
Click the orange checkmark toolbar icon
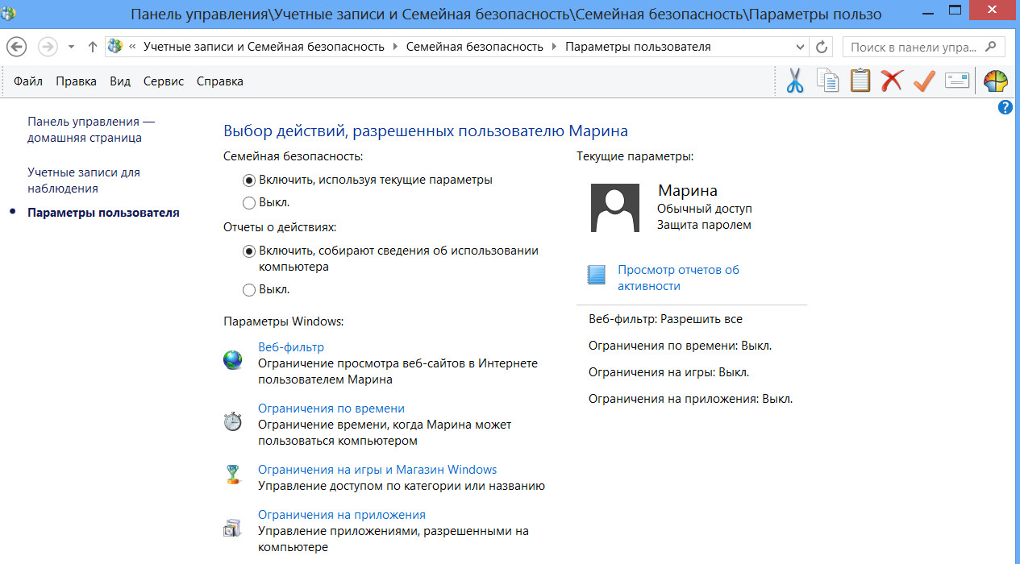(924, 81)
